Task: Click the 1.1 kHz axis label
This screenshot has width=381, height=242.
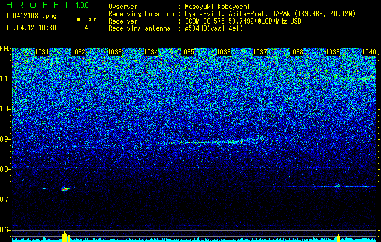Action: click(5, 79)
